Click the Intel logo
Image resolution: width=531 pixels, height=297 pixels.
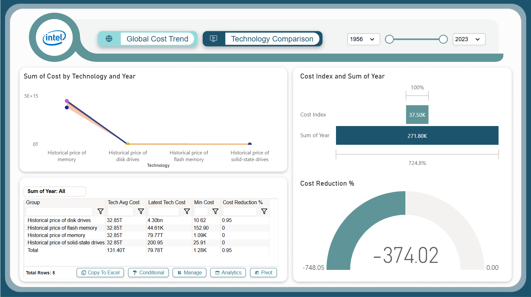(x=54, y=38)
